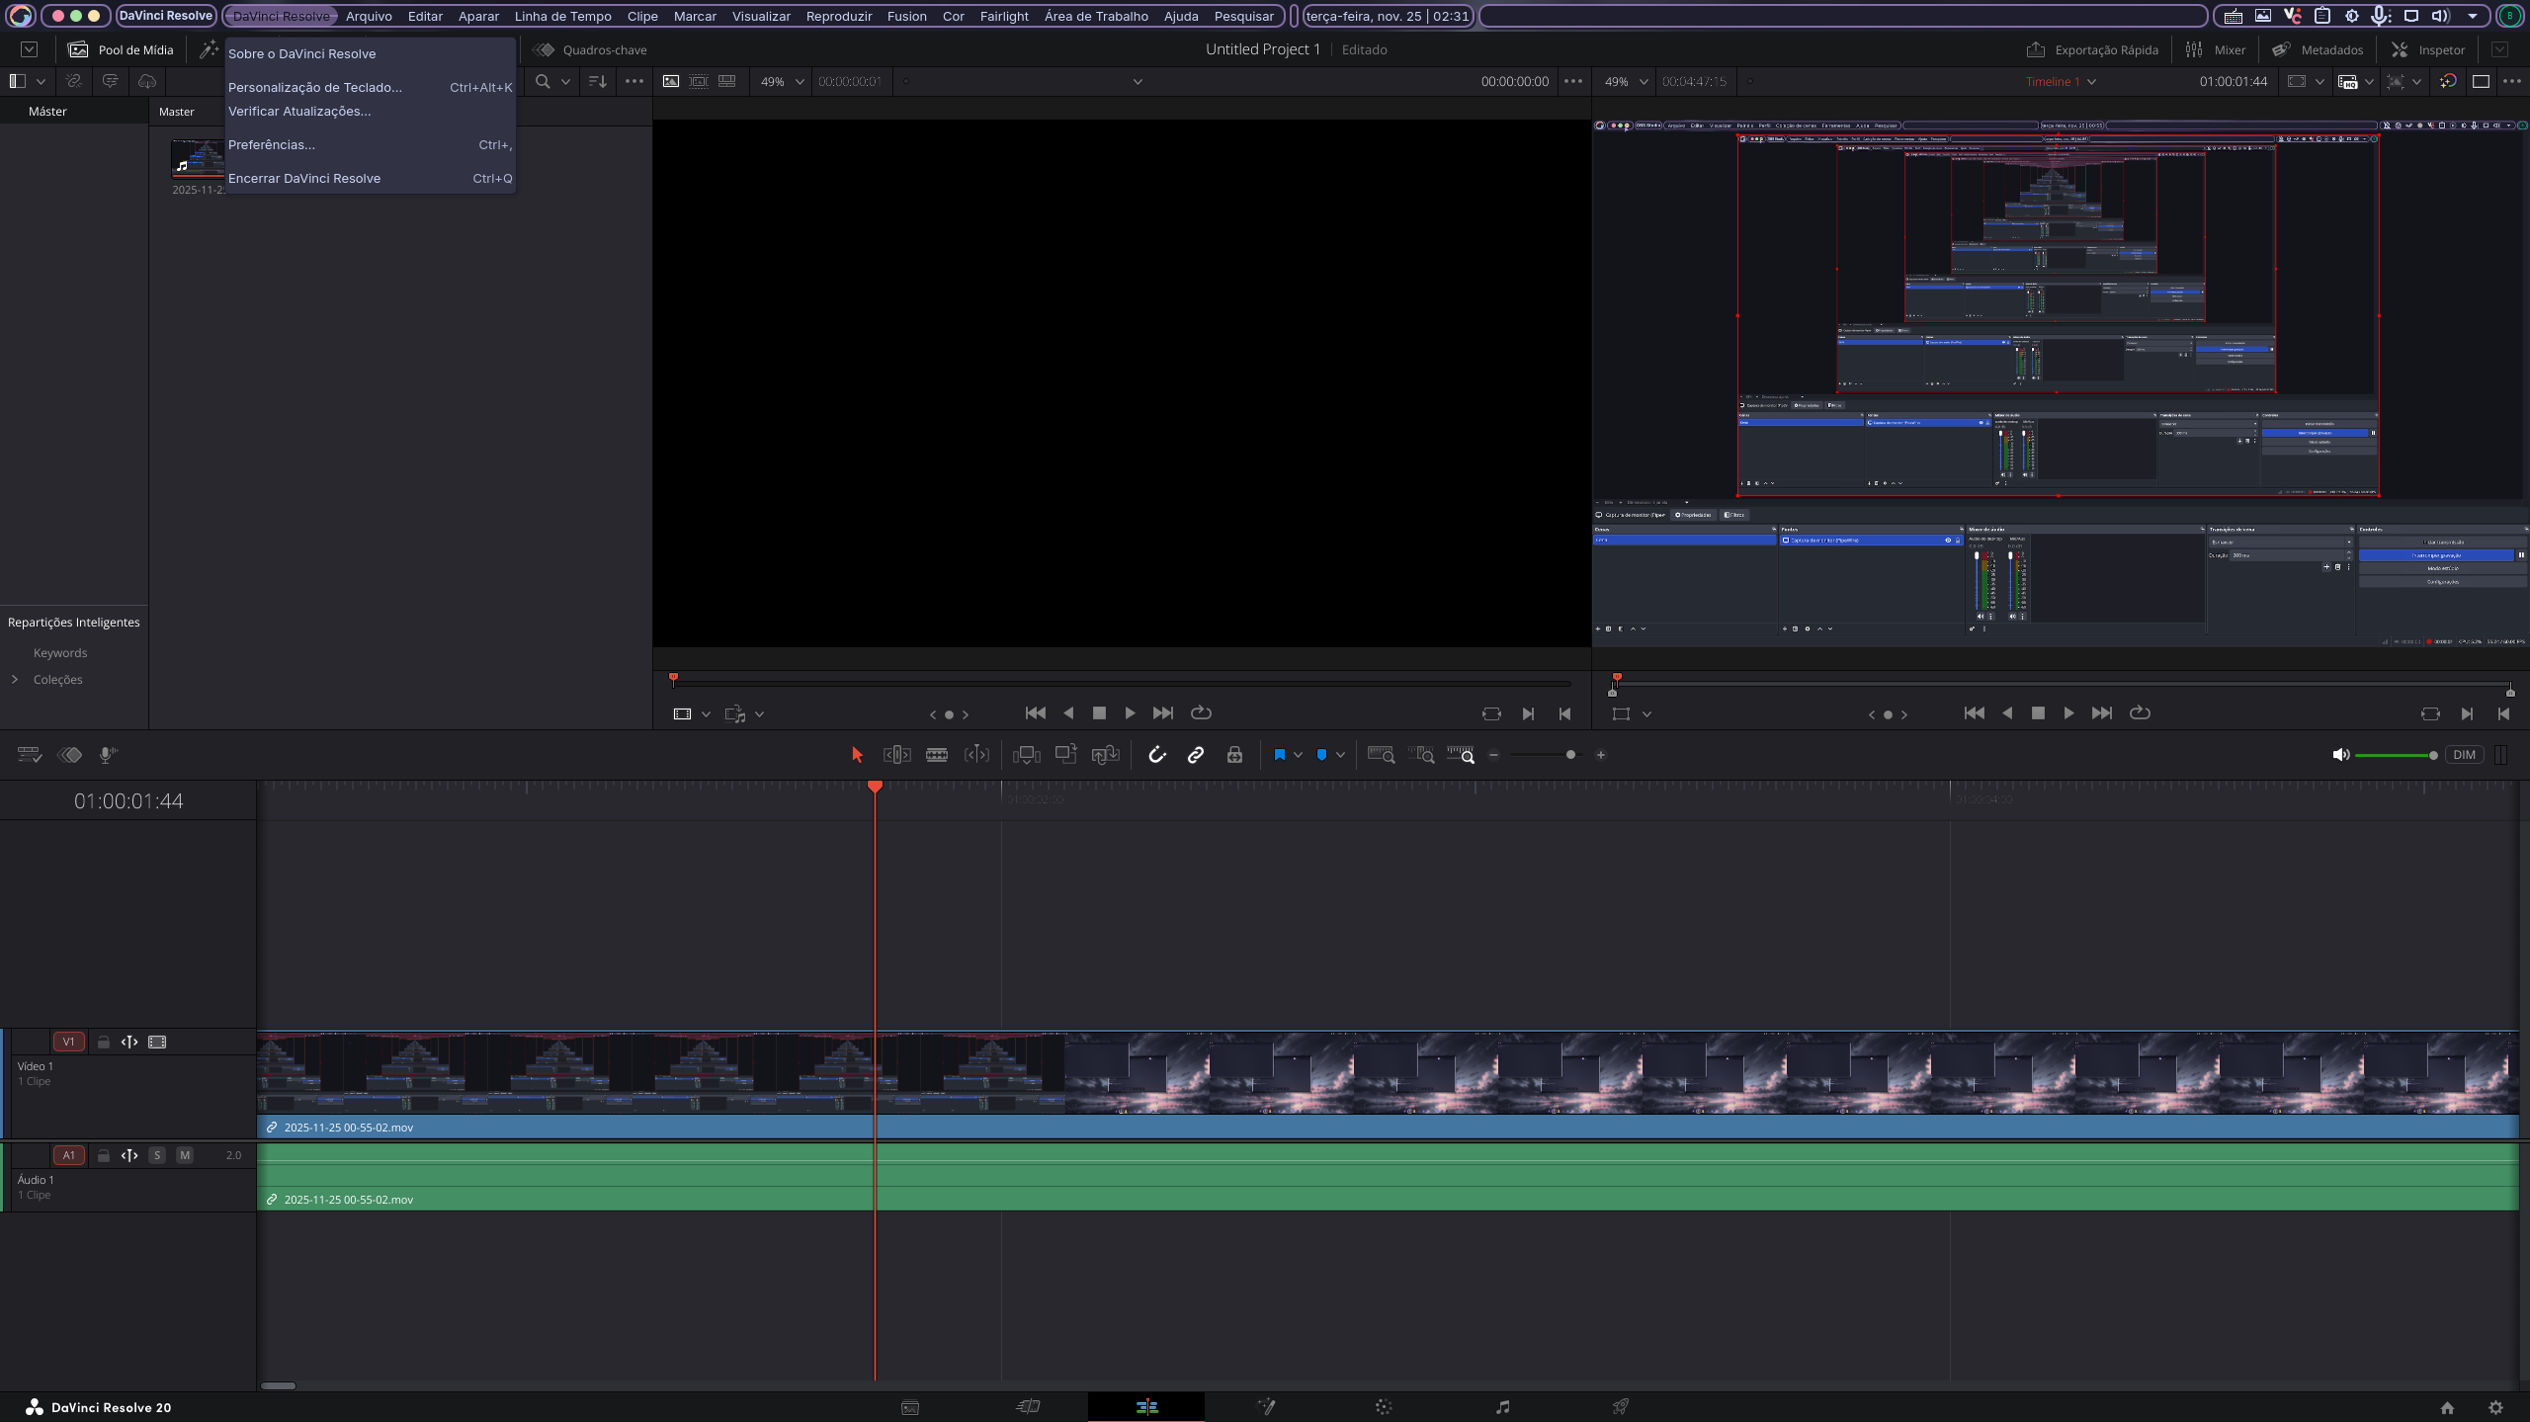Switch to the Cut page
This screenshot has height=1422, width=2530.
point(1028,1406)
